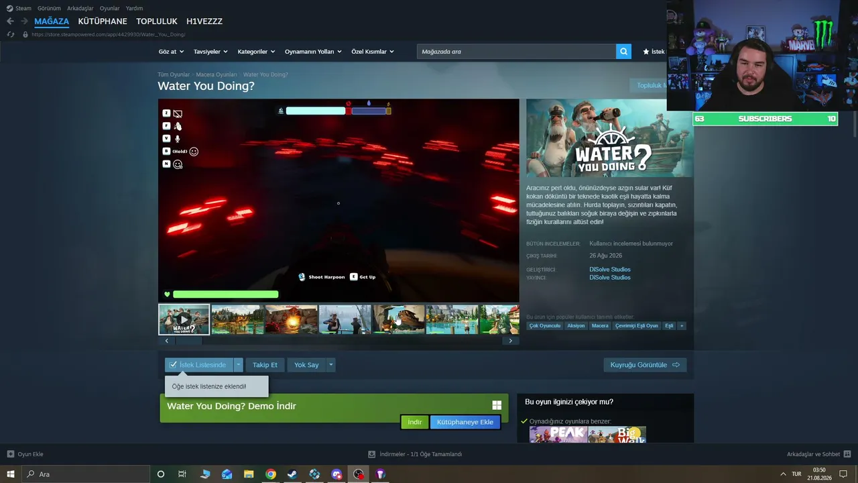Screen dimensions: 858x483
Task: Switch to the MAĞAZA tab
Action: [52, 21]
